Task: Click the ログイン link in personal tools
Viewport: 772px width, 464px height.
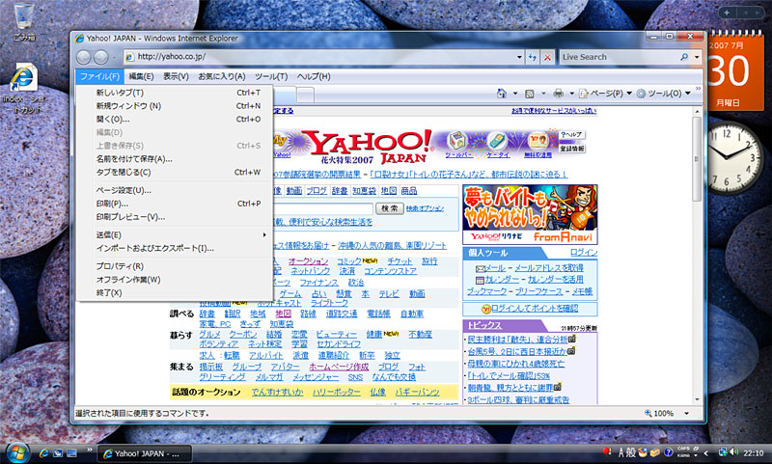Action: 584,253
